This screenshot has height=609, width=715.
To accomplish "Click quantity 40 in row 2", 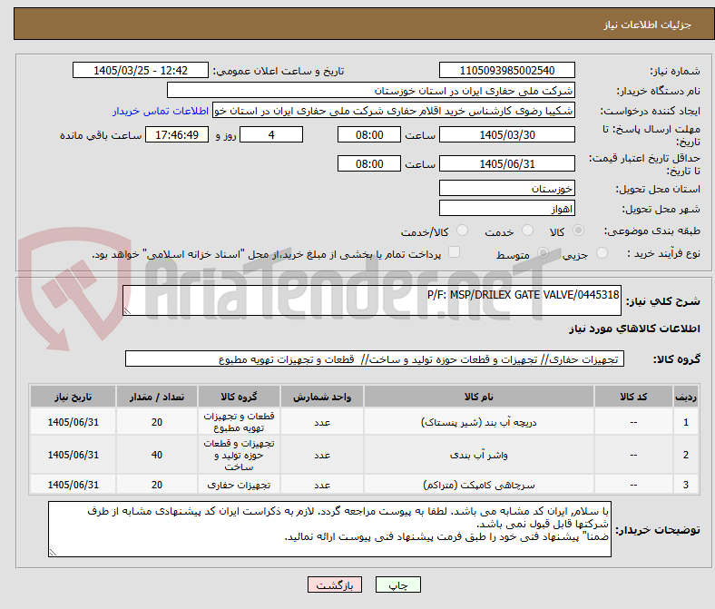I will tap(157, 456).
